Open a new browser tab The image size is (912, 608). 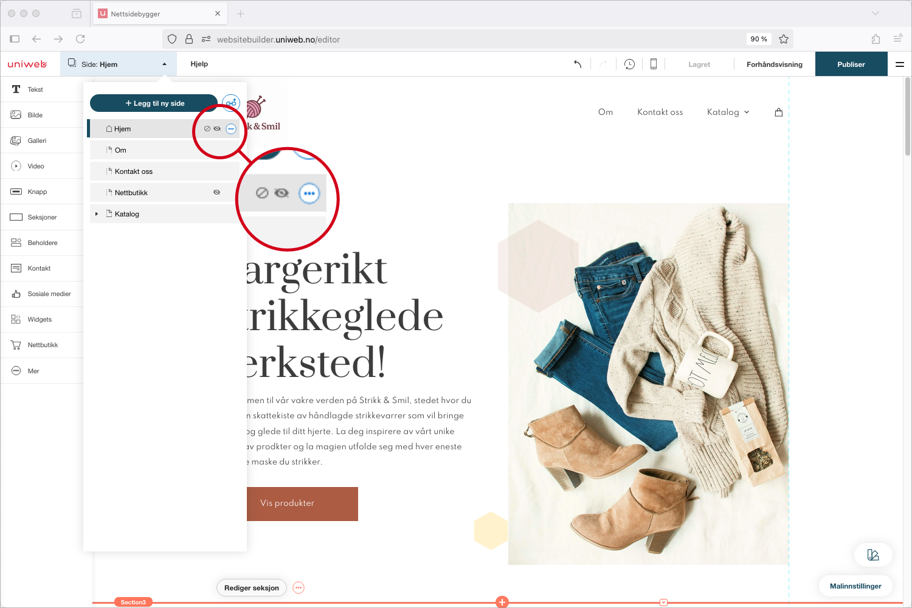coord(240,13)
